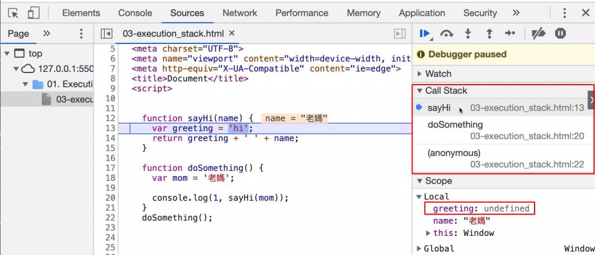Toggle pause on exceptions button
The height and width of the screenshot is (255, 595).
pos(560,34)
